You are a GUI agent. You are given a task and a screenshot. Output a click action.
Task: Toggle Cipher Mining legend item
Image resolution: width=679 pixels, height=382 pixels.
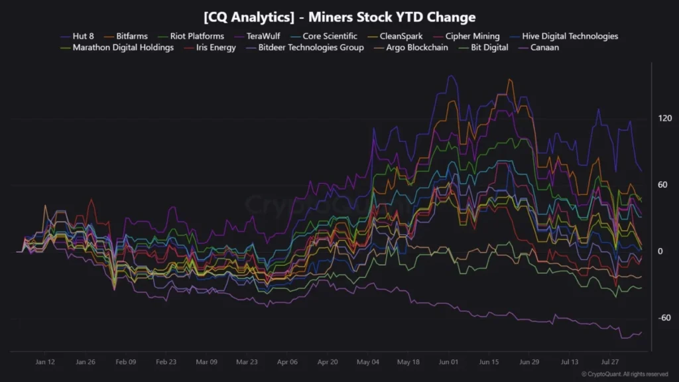pos(466,36)
